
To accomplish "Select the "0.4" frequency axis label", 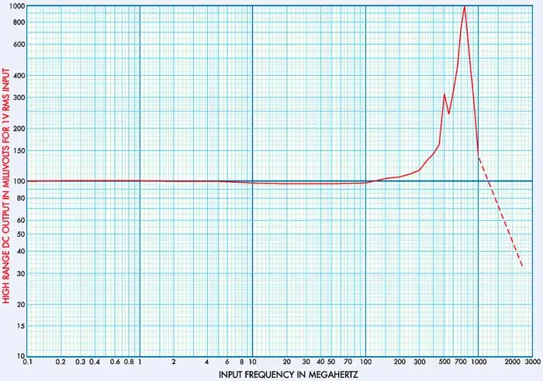I will 95,362.
